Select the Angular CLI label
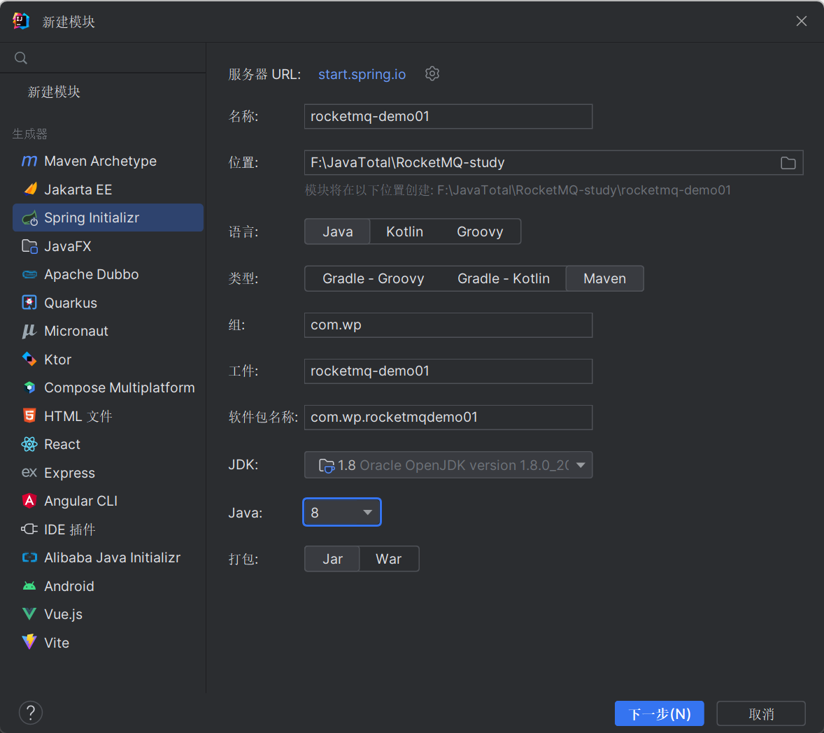The height and width of the screenshot is (733, 824). pos(80,501)
